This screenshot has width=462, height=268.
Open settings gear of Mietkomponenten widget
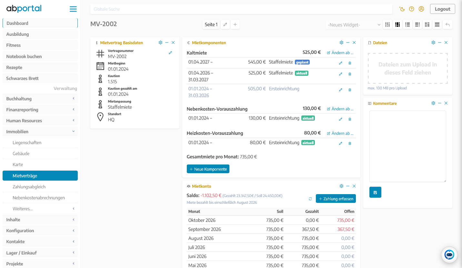click(341, 43)
